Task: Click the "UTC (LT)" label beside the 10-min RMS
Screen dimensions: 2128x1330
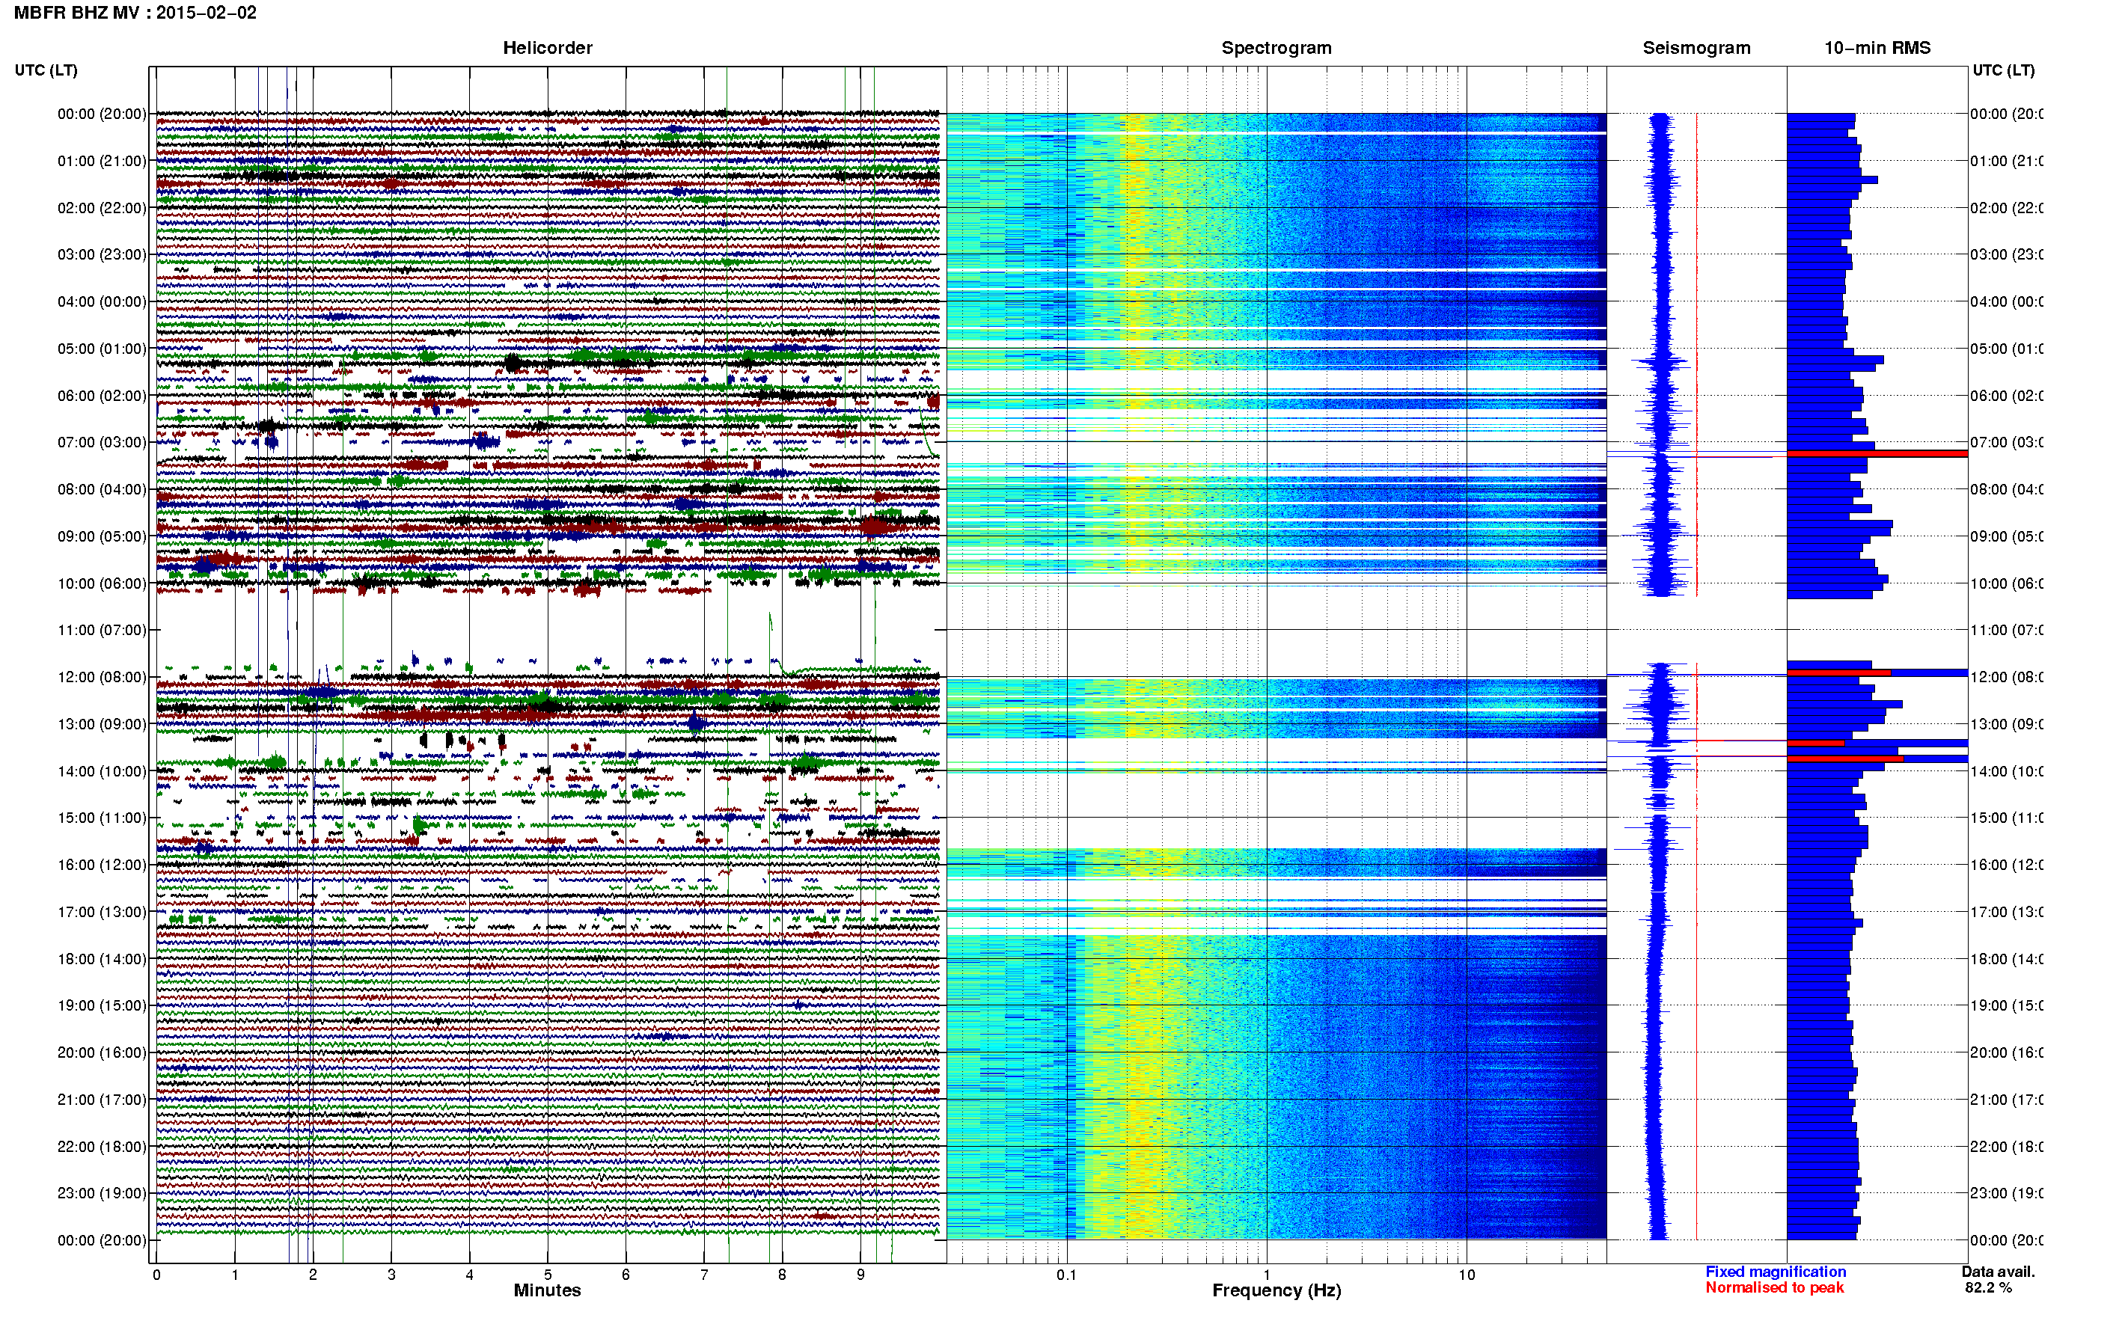Action: point(2003,70)
